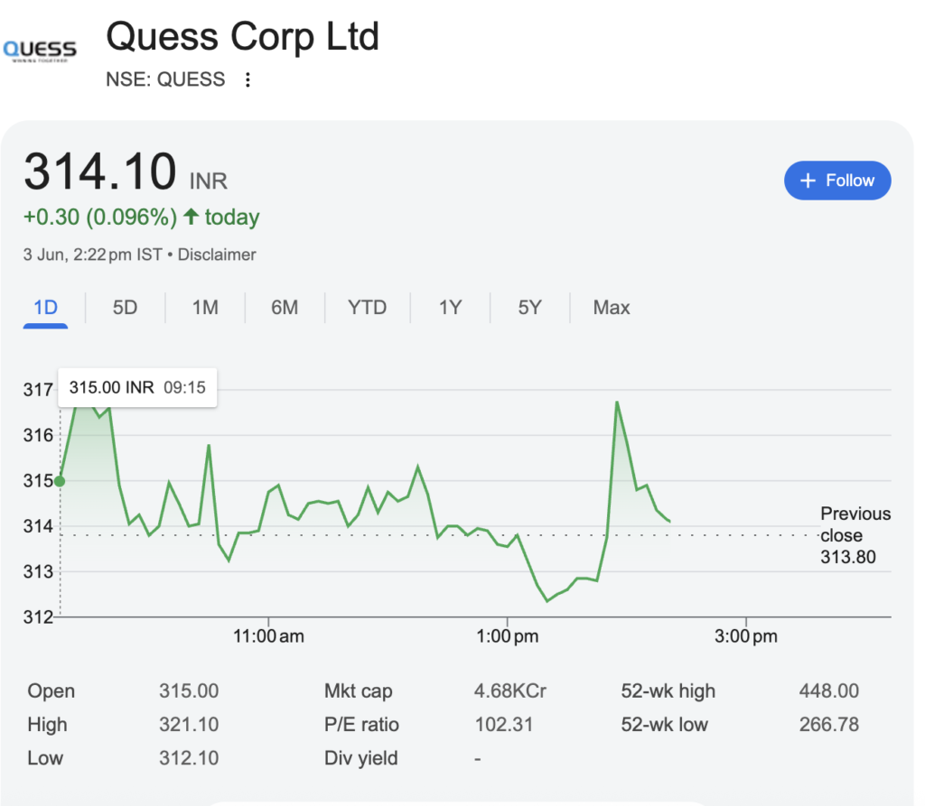Open the Disclaimer link
The width and height of the screenshot is (925, 806).
coord(217,255)
